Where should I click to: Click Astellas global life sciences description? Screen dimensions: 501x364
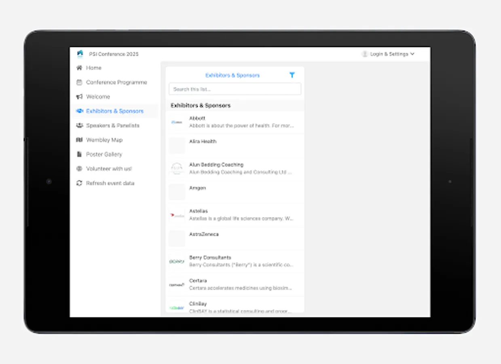tap(241, 218)
